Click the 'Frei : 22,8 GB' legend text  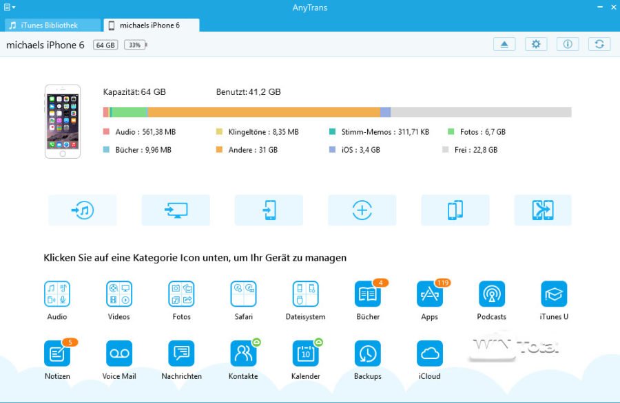click(x=476, y=150)
